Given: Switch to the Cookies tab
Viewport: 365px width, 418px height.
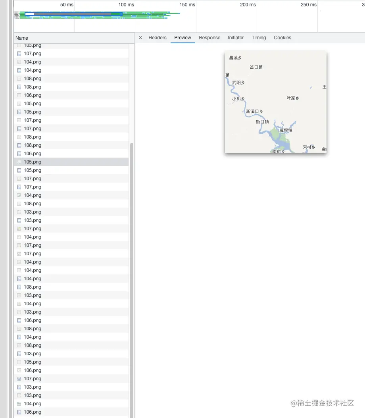Looking at the screenshot, I should tap(282, 38).
